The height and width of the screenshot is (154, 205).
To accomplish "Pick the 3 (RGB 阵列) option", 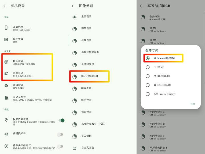I will point(147,85).
